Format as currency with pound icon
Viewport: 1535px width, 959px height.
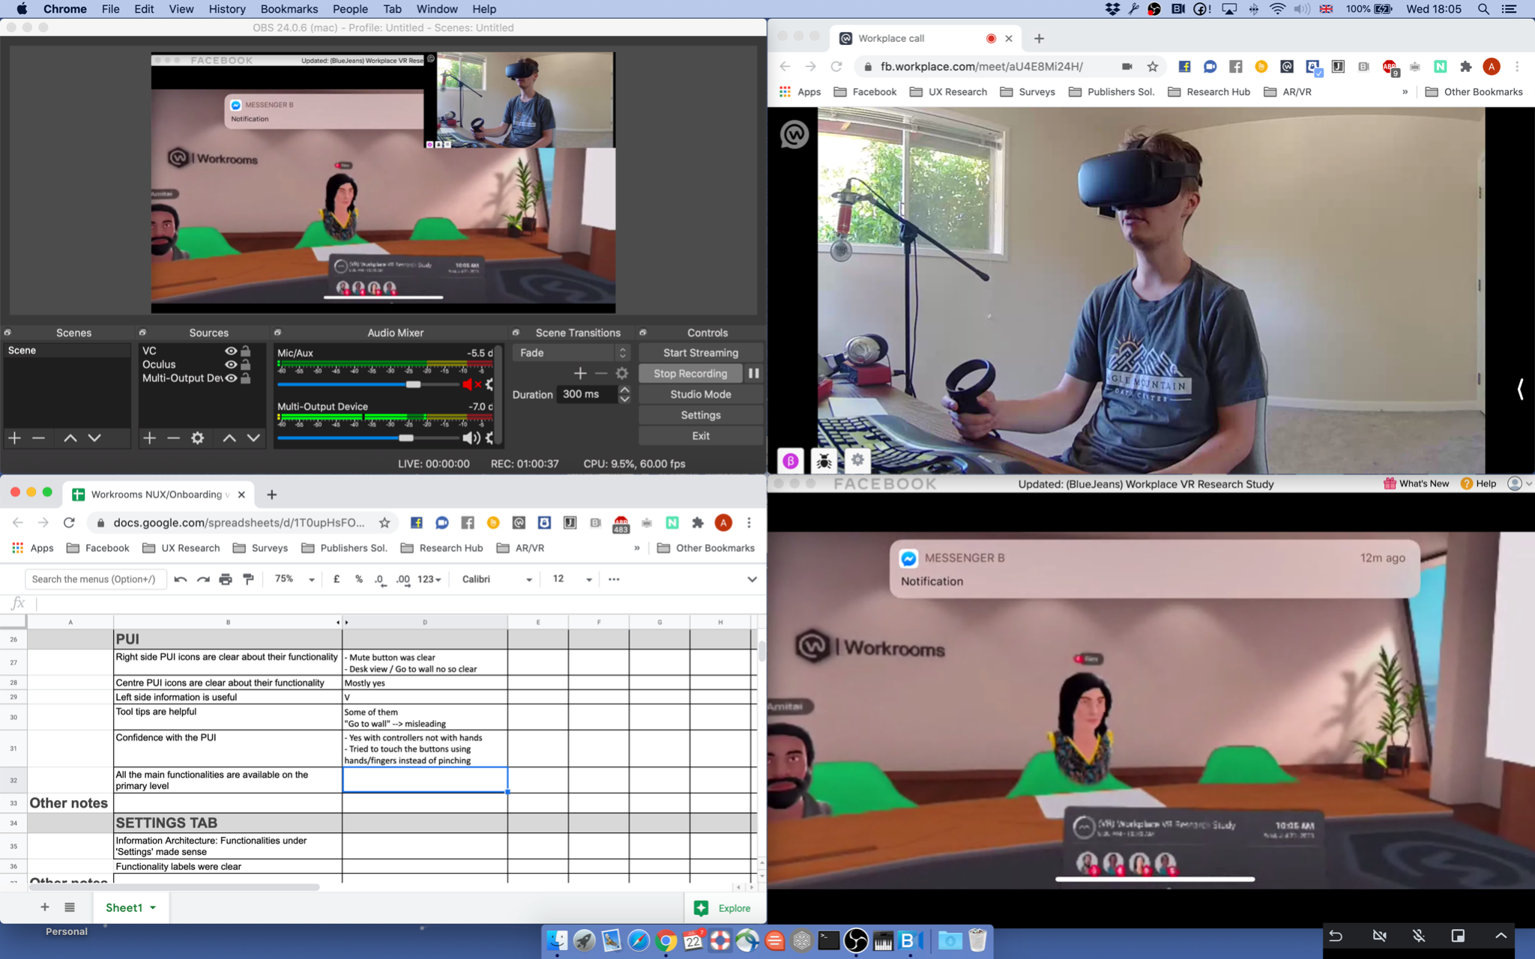pyautogui.click(x=337, y=579)
